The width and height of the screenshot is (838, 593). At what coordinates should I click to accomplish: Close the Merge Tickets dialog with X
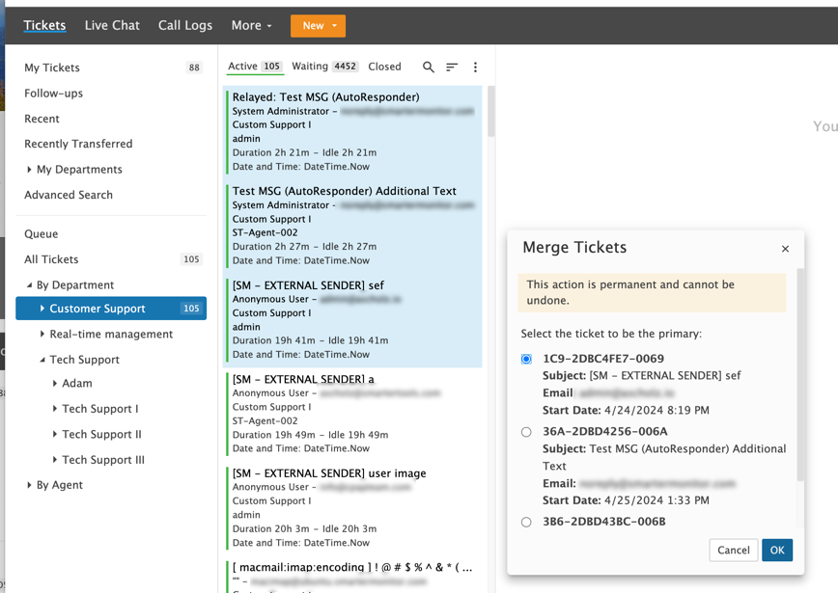tap(785, 249)
